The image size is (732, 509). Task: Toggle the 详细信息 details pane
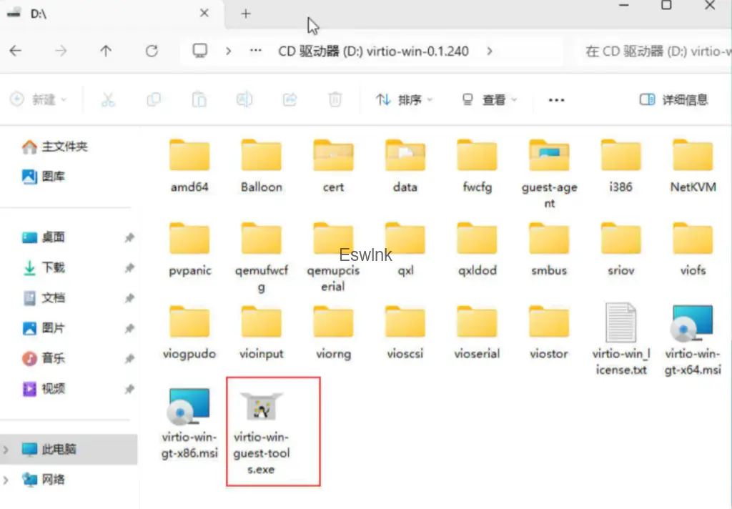point(673,100)
